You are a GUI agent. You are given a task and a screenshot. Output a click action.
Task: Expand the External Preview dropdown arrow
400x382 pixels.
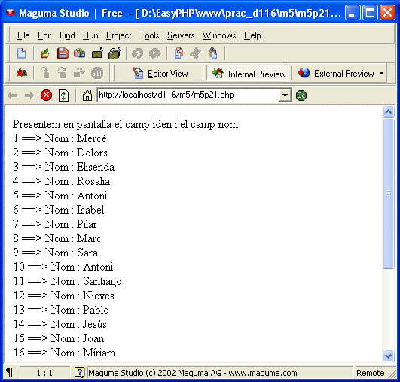pyautogui.click(x=381, y=74)
